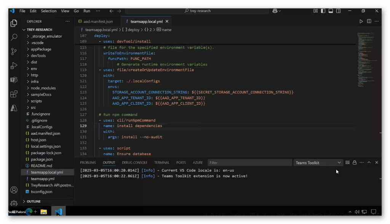The image size is (390, 224).
Task: Expand the .vscode folder
Action: pyautogui.click(x=37, y=43)
